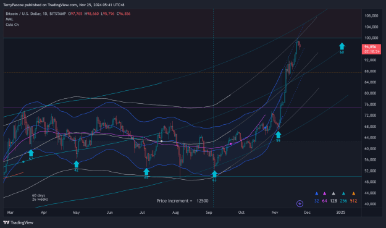
Task: Click the magenta dot on the purple average line
Action: (x=230, y=144)
